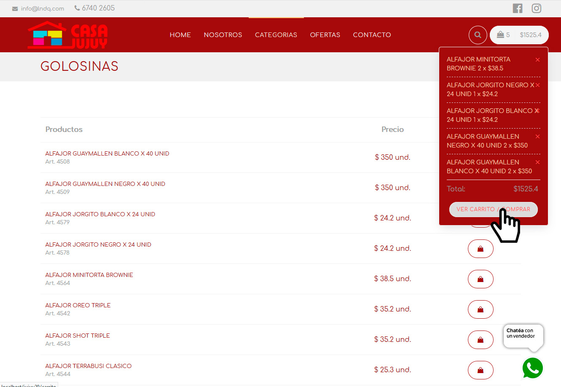The image size is (561, 387).
Task: Remove ALFAJOR MINITORTA BROWNIE from cart
Action: point(537,60)
